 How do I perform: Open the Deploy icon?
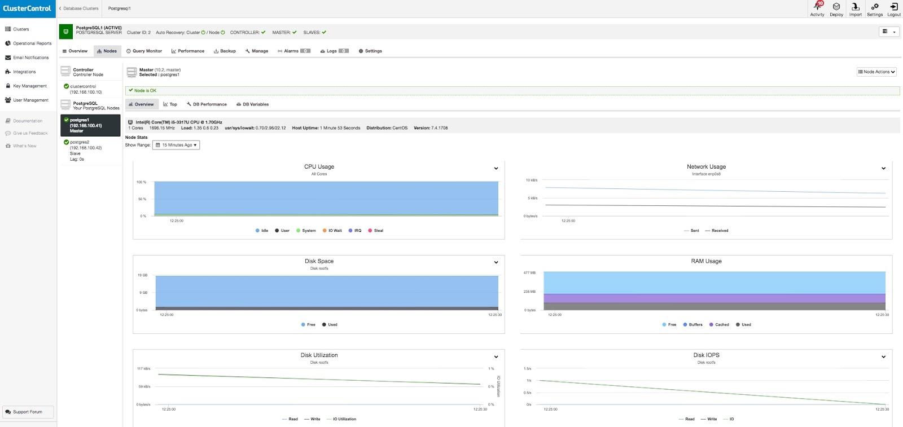(x=836, y=9)
